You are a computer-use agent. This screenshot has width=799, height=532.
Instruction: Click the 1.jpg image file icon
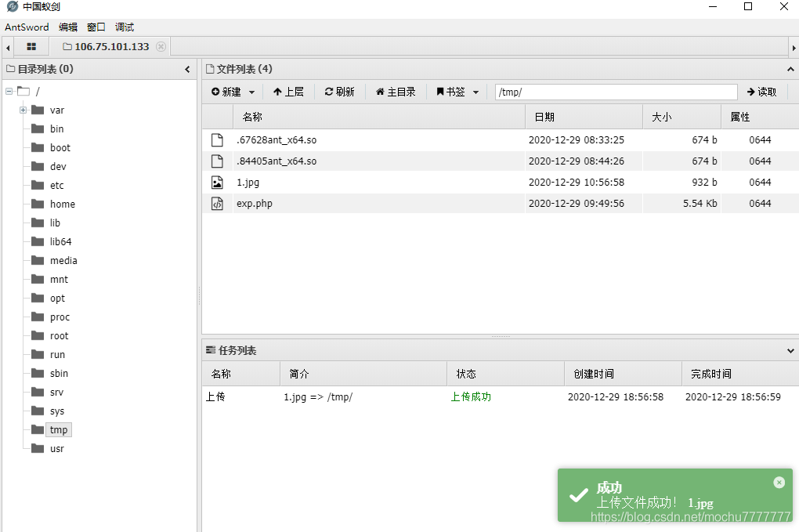(218, 183)
